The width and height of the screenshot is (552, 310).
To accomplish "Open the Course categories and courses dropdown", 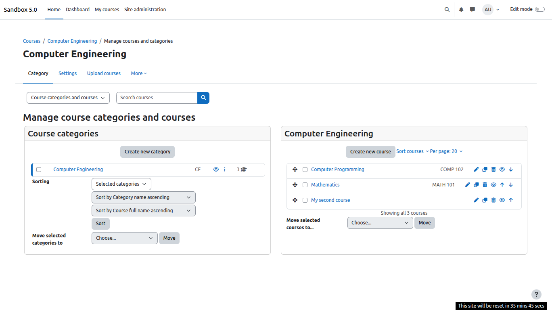I will [x=68, y=98].
